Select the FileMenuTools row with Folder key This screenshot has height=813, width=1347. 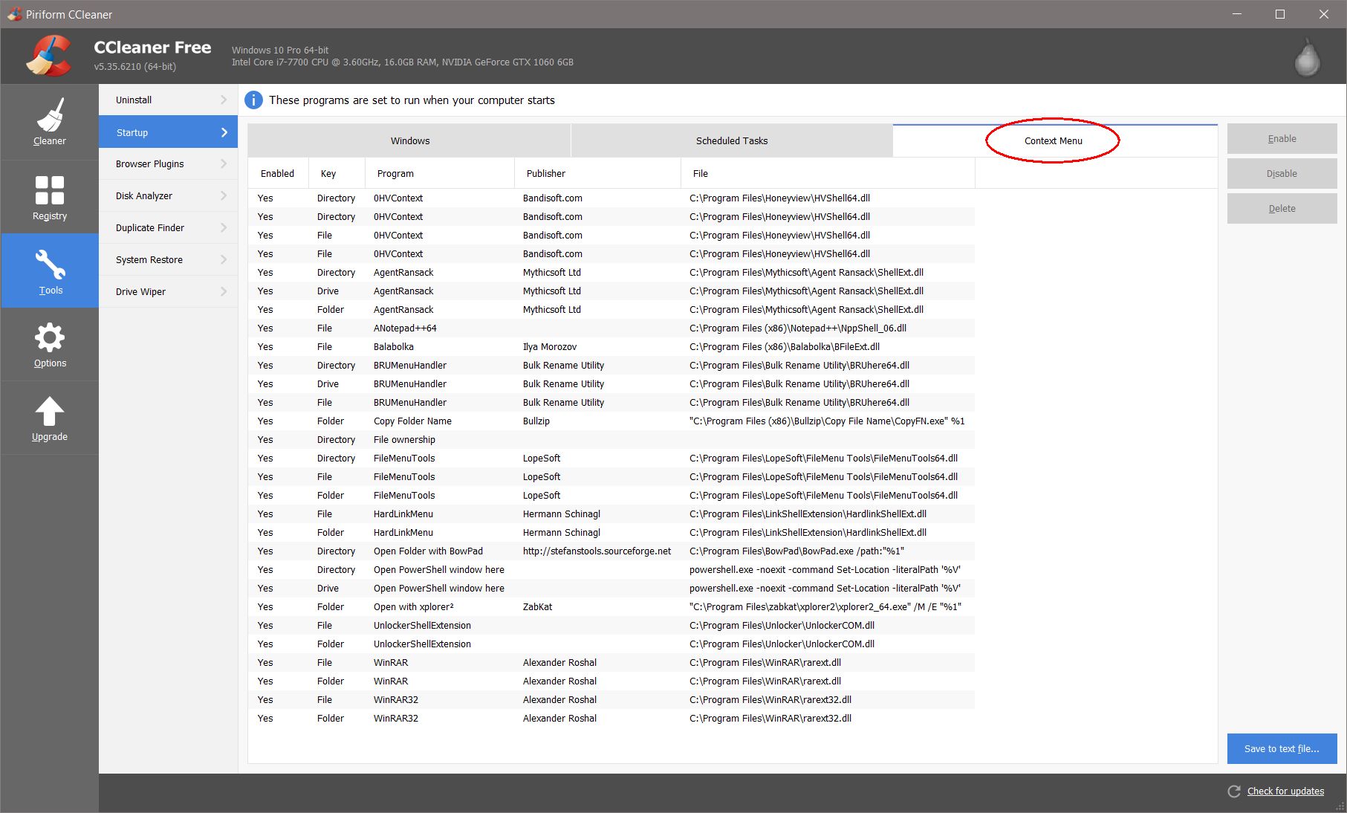(x=611, y=496)
